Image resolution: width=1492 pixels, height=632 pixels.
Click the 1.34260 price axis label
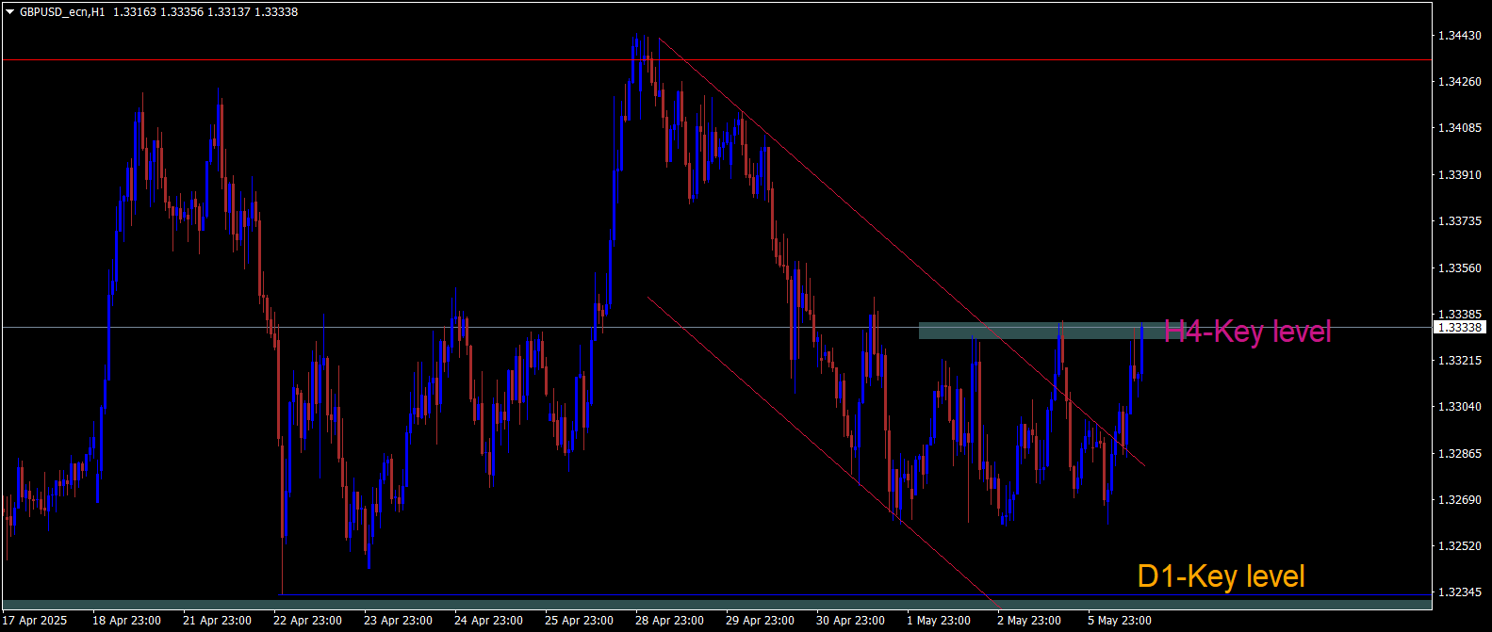click(1459, 82)
